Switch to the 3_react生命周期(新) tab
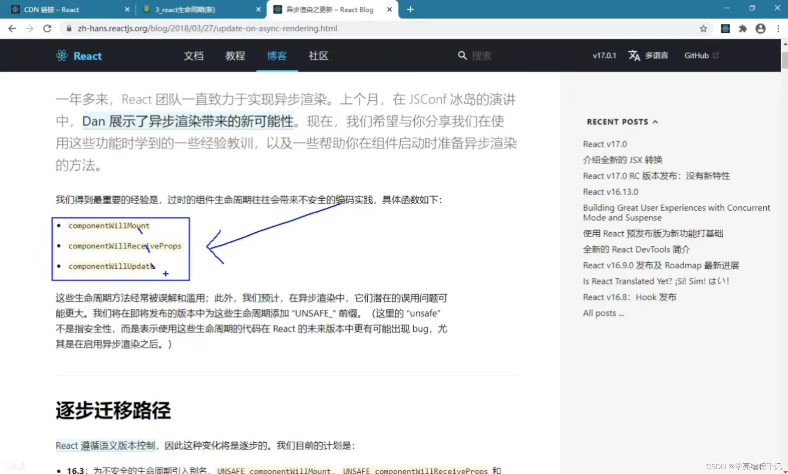The image size is (788, 474). click(x=201, y=9)
